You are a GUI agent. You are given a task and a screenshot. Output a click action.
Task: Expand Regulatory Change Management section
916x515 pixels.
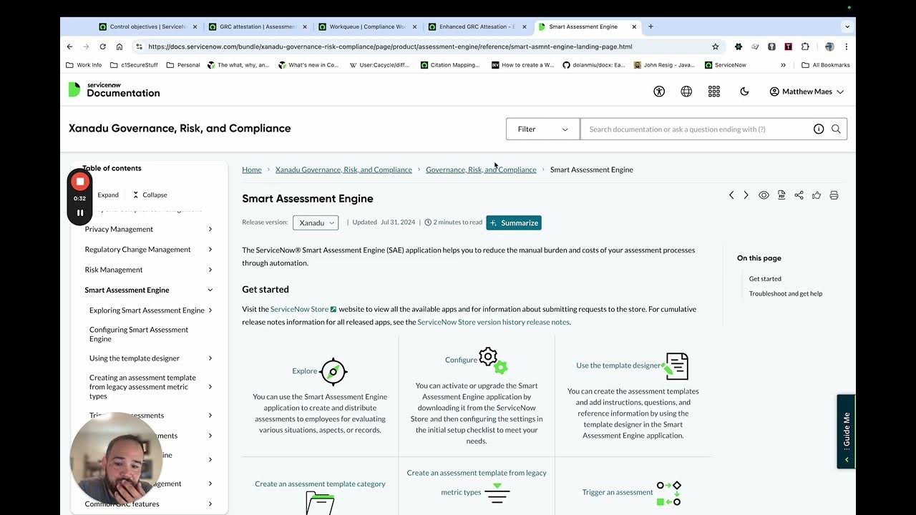[x=210, y=250]
